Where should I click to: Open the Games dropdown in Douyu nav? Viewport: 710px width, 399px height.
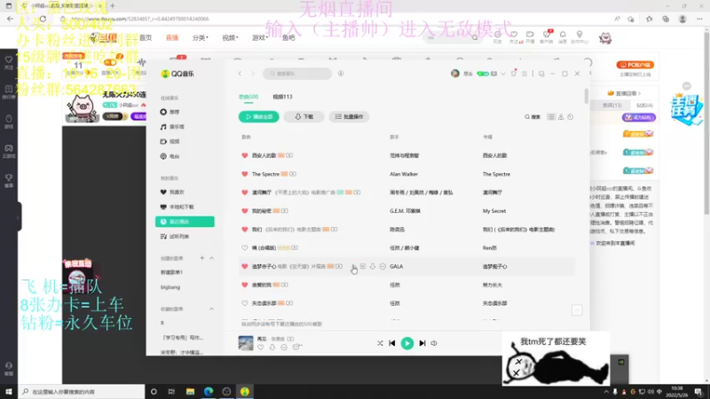pos(260,38)
